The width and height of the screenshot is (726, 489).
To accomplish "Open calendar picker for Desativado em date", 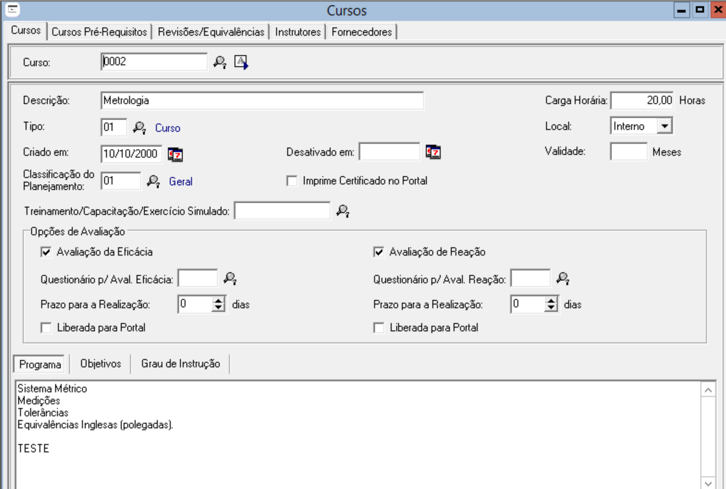I will [x=434, y=152].
